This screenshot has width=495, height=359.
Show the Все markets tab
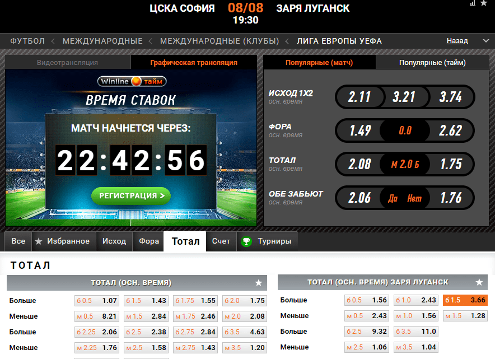click(x=18, y=241)
